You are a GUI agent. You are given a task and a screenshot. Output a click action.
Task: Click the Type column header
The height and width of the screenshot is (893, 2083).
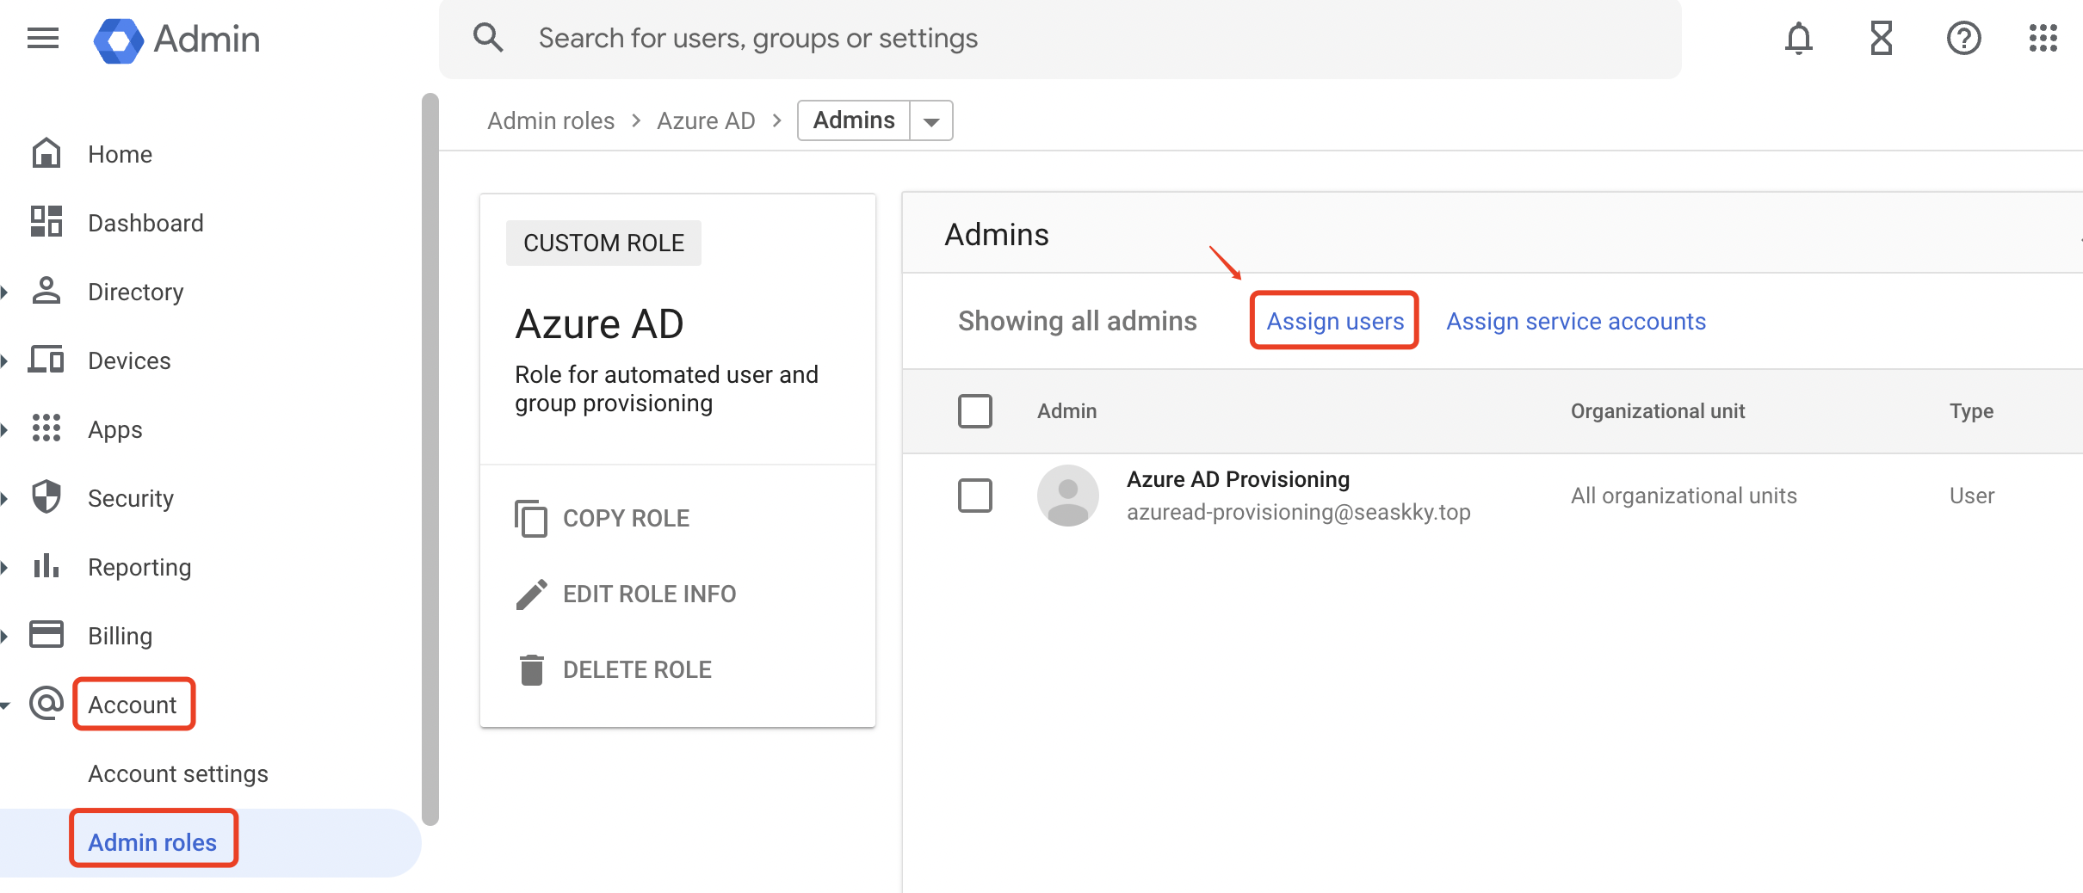(1971, 411)
